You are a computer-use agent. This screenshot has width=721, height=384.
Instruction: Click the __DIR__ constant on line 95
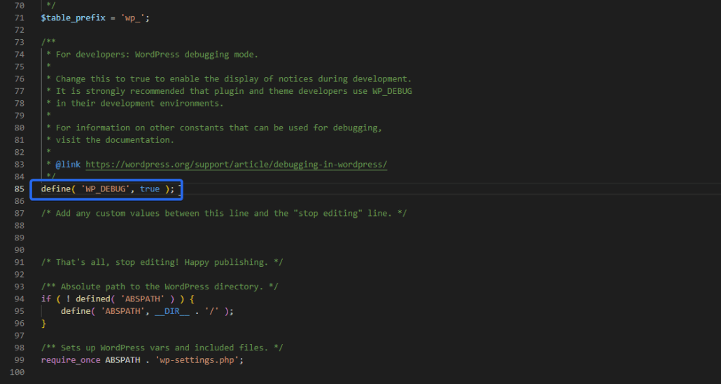click(x=172, y=311)
